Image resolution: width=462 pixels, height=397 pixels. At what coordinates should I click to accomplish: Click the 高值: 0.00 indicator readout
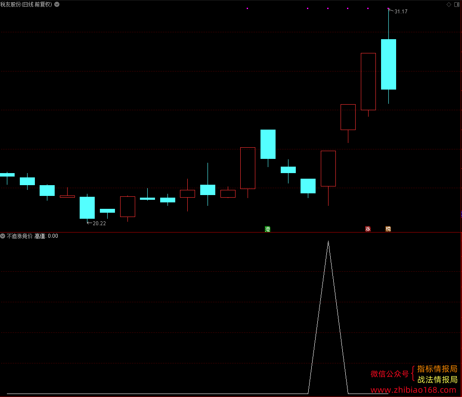tap(46, 236)
